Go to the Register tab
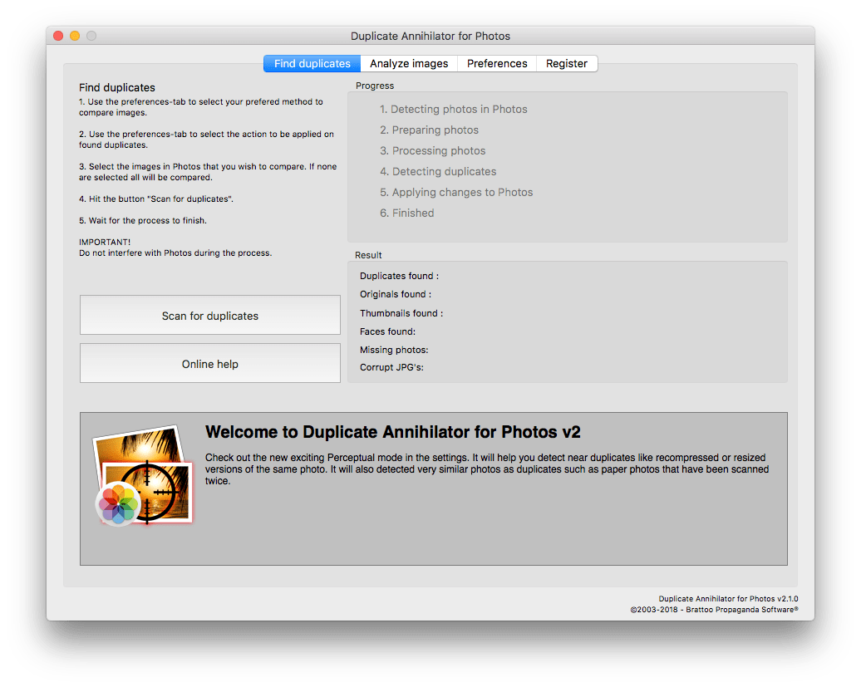 pos(567,64)
